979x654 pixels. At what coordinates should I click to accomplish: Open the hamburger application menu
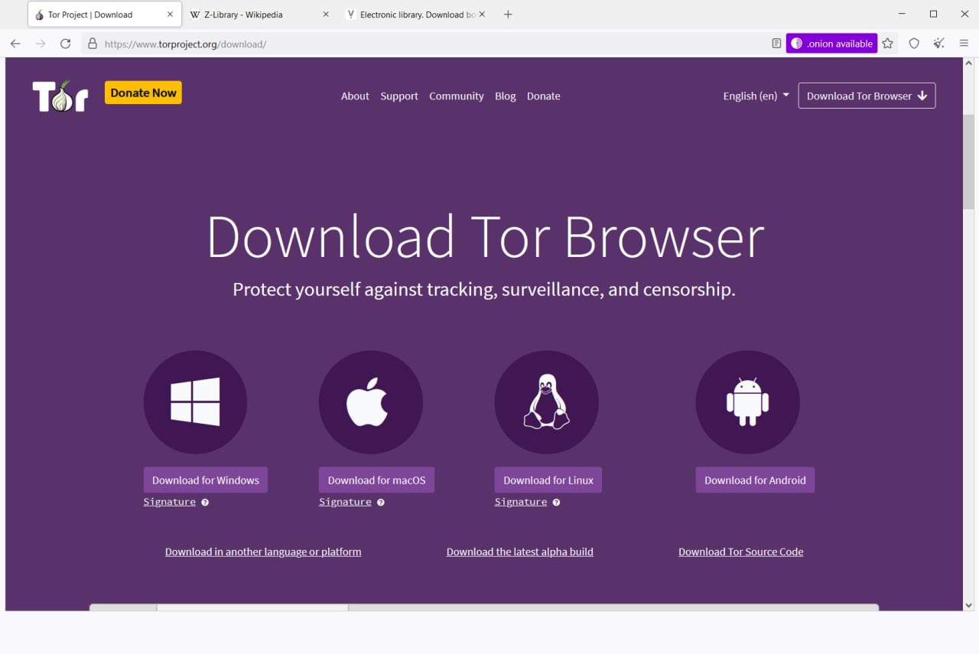click(964, 44)
